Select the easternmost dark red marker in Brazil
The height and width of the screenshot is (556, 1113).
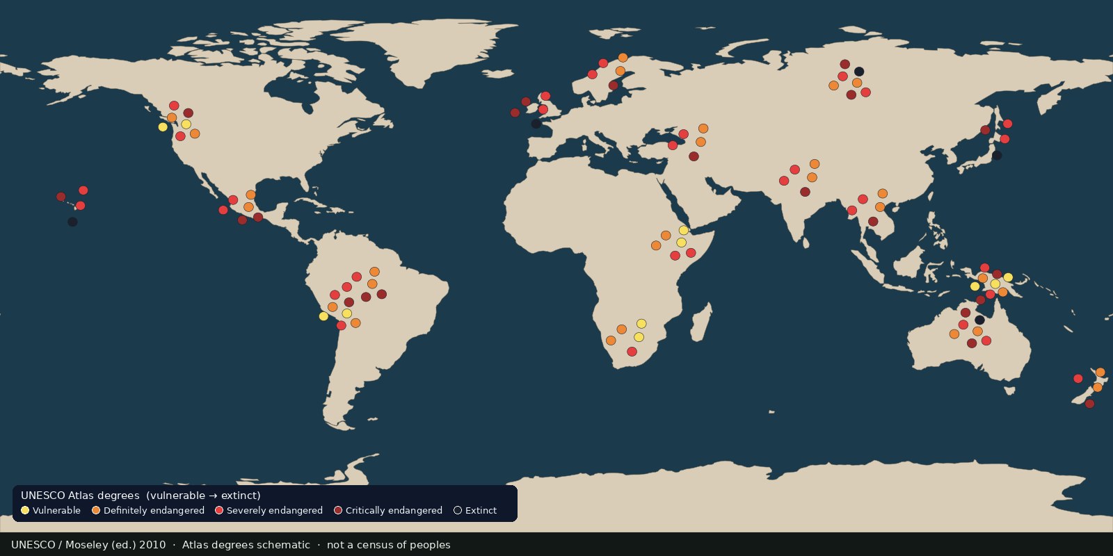coord(381,295)
